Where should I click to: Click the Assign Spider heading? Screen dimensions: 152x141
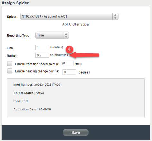click(x=15, y=3)
